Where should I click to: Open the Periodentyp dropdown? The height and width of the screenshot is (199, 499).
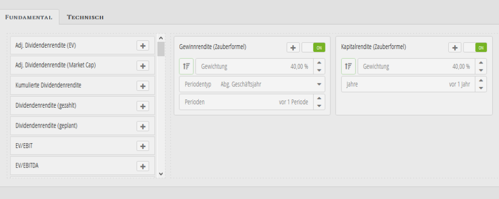pyautogui.click(x=319, y=84)
